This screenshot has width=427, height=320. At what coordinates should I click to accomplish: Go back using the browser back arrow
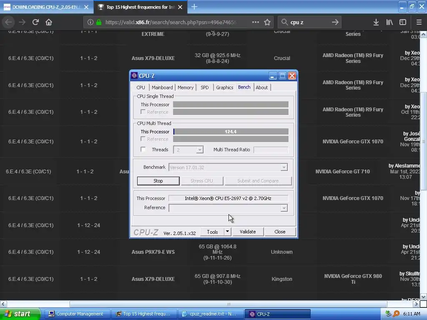pyautogui.click(x=8, y=22)
